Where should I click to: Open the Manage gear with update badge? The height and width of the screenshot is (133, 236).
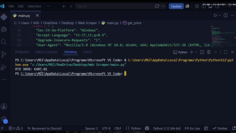(4, 119)
